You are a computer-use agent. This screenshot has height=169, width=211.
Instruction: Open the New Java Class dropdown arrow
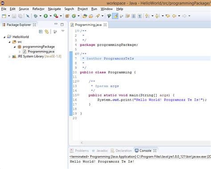(x=78, y=16)
